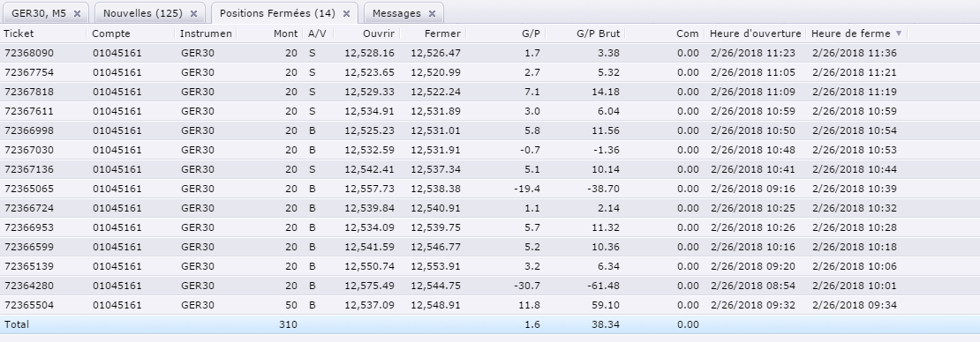Viewport: 980px width, 342px height.
Task: Click closing time 2/26/2018 09:34
Action: [x=855, y=305]
